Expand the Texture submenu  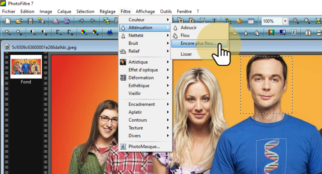[x=145, y=128]
